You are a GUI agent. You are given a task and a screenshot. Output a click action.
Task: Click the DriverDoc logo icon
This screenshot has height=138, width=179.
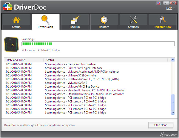coord(8,6)
